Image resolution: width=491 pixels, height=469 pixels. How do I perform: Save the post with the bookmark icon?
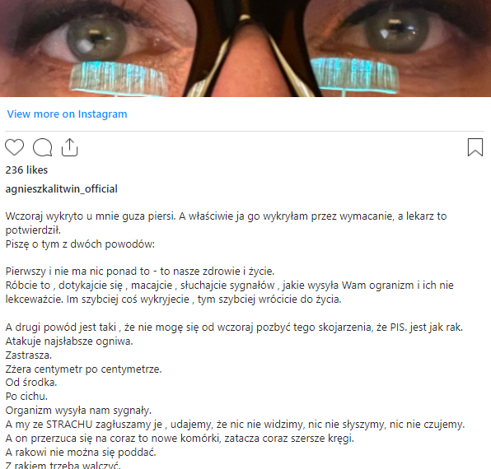pyautogui.click(x=475, y=147)
